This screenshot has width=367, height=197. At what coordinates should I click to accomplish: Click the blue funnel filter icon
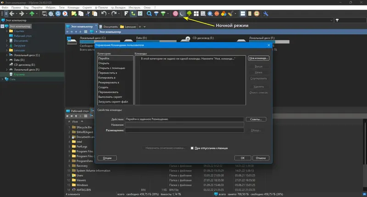[156, 14]
